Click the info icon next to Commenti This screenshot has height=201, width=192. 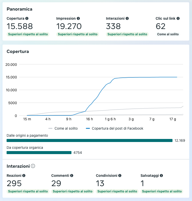click(72, 175)
